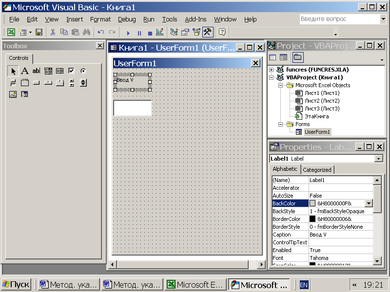390x292 pixels.
Task: Open Insert UserForm dropdown arrow
Action: (30, 32)
